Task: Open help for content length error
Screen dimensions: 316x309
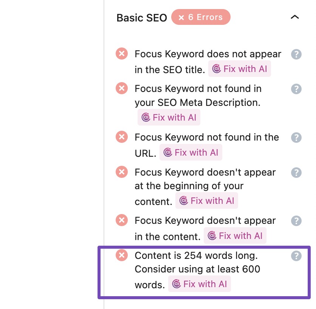Action: (296, 256)
